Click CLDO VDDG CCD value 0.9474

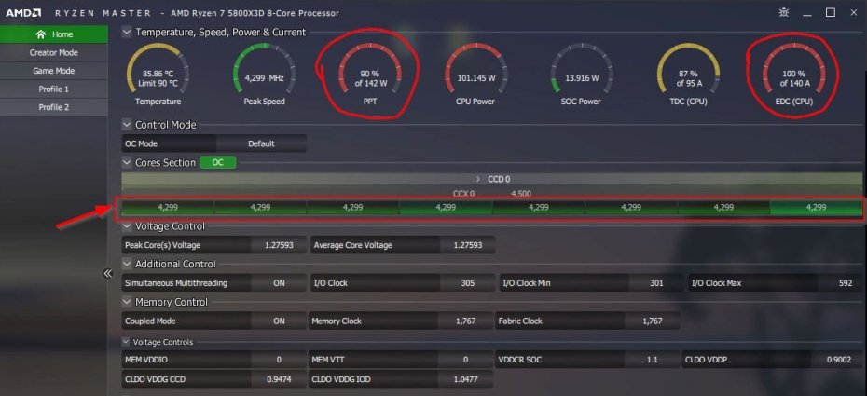279,379
